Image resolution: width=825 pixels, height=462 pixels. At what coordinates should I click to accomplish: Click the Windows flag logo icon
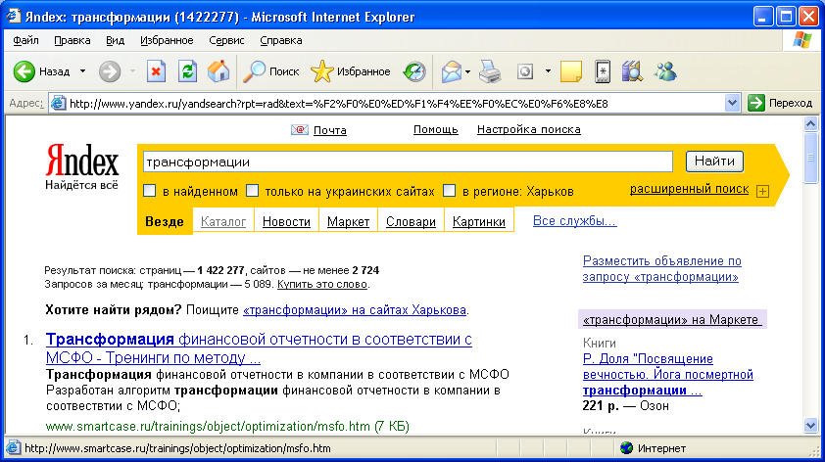tap(802, 40)
